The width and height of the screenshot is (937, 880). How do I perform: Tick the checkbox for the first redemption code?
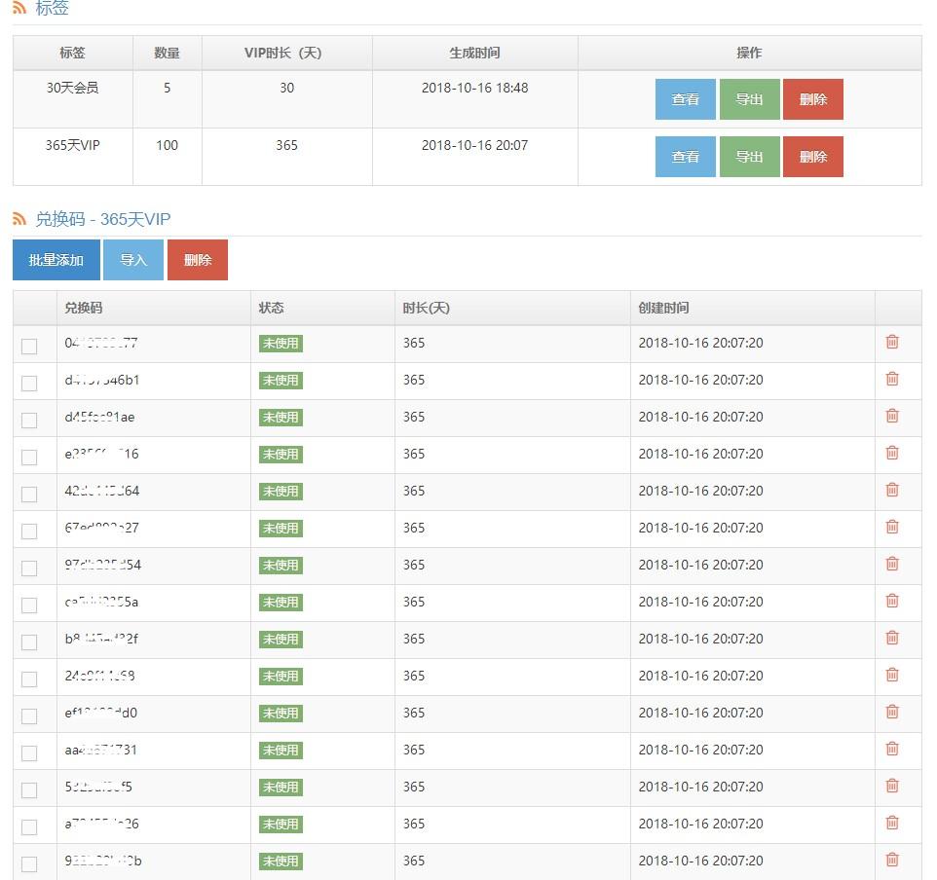click(29, 346)
